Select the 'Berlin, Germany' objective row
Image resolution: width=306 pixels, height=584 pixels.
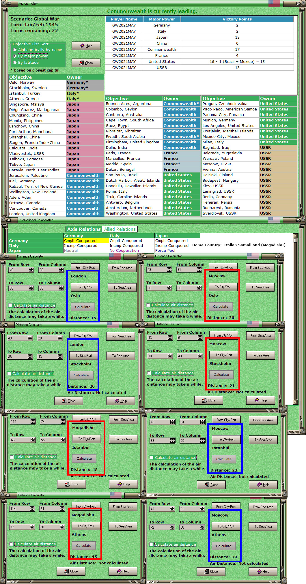pyautogui.click(x=249, y=197)
